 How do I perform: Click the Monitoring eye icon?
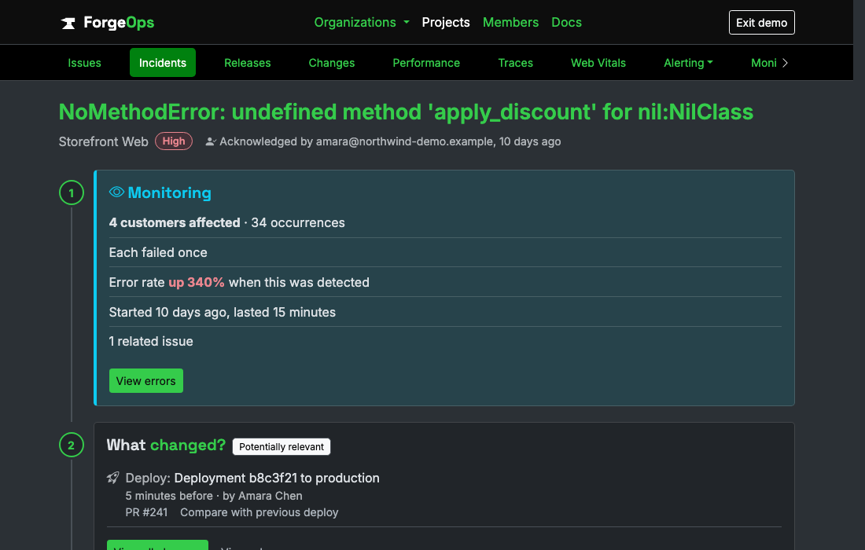(116, 192)
